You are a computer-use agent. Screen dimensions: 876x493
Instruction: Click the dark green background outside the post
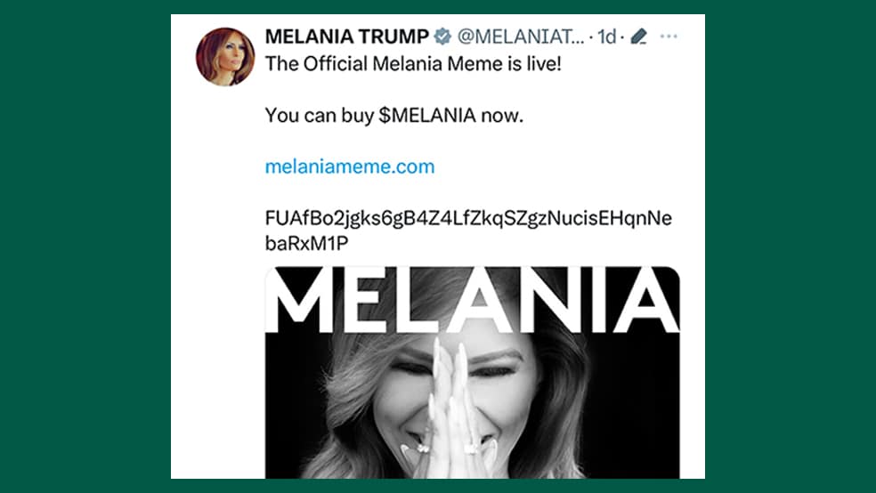84,246
